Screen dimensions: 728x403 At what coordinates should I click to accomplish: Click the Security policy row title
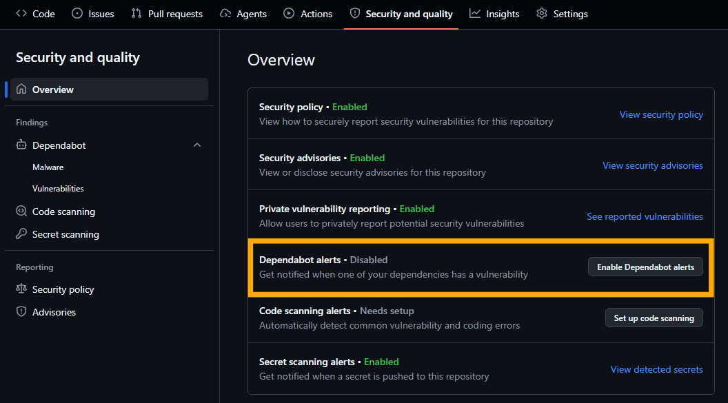click(291, 107)
